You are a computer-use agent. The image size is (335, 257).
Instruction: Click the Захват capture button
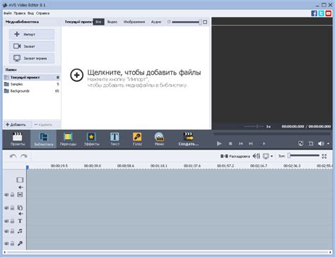(32, 46)
